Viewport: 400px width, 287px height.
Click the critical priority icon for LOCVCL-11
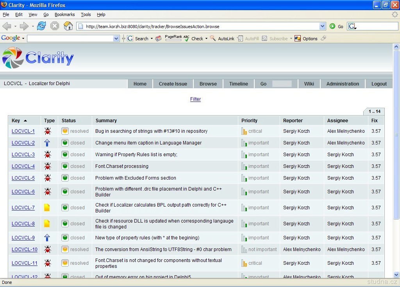point(244,263)
